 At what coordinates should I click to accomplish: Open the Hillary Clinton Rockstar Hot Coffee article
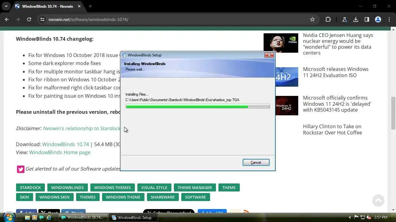pos(332,129)
